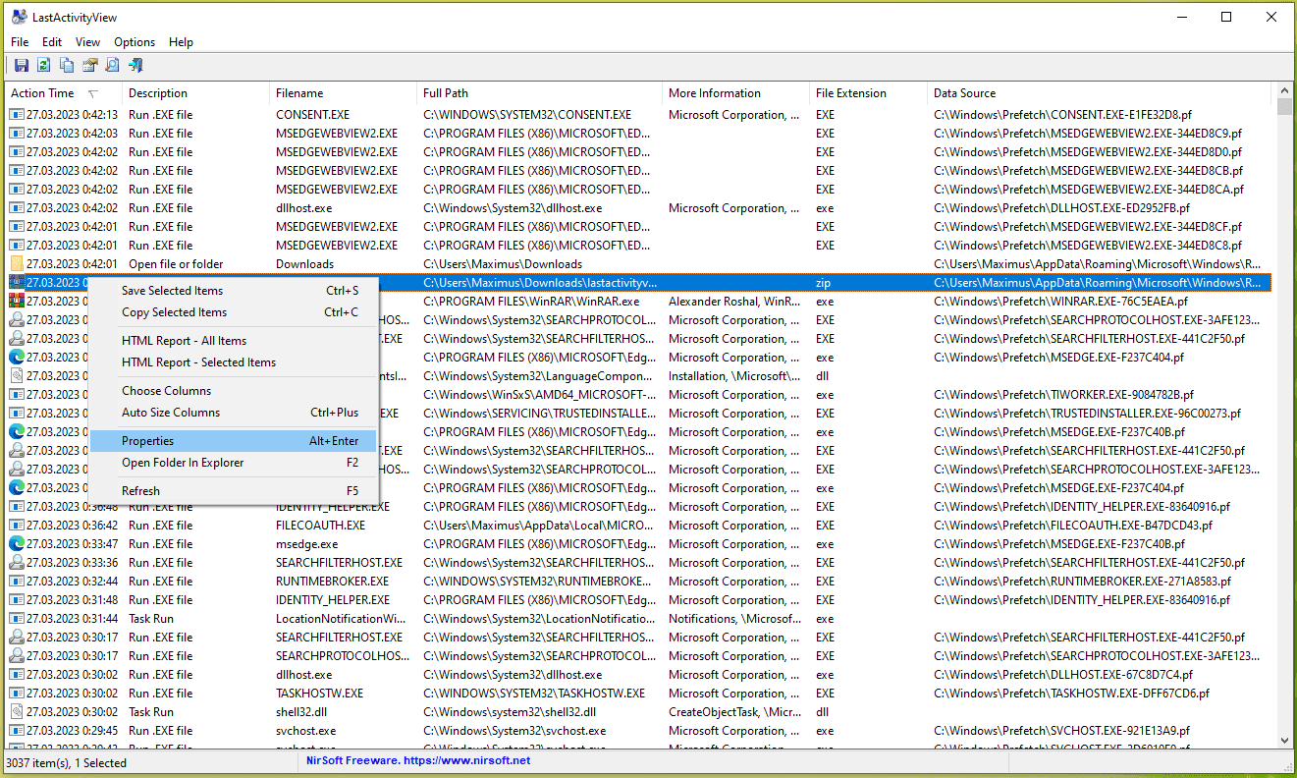Click the row icon for RUNTIMEBROKER.EXE
This screenshot has height=778, width=1297.
pos(17,582)
